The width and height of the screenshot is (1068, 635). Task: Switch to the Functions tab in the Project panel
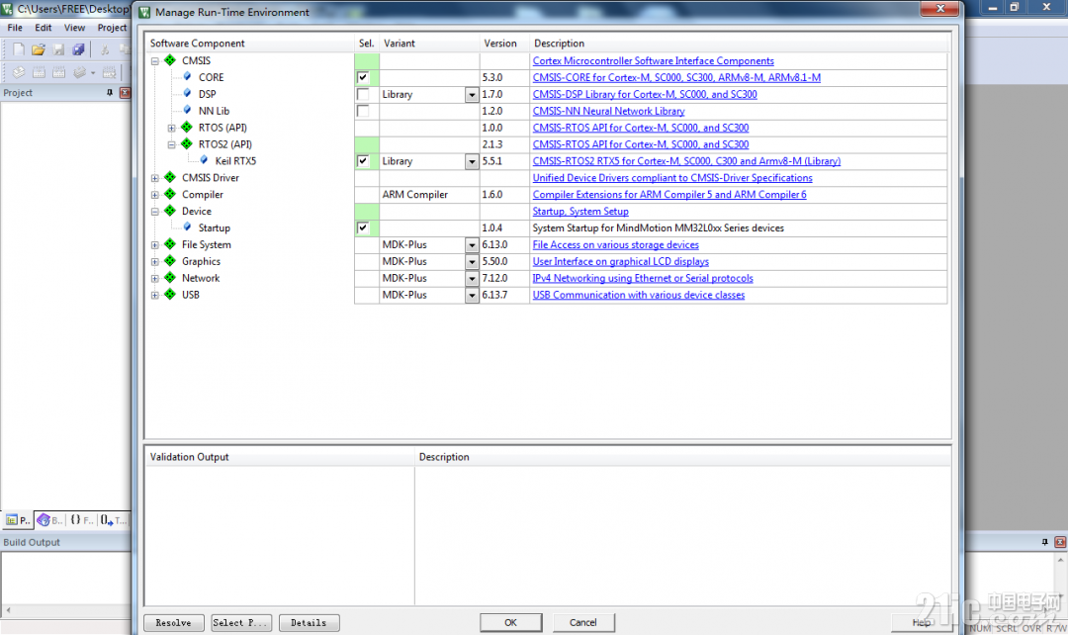(81, 520)
